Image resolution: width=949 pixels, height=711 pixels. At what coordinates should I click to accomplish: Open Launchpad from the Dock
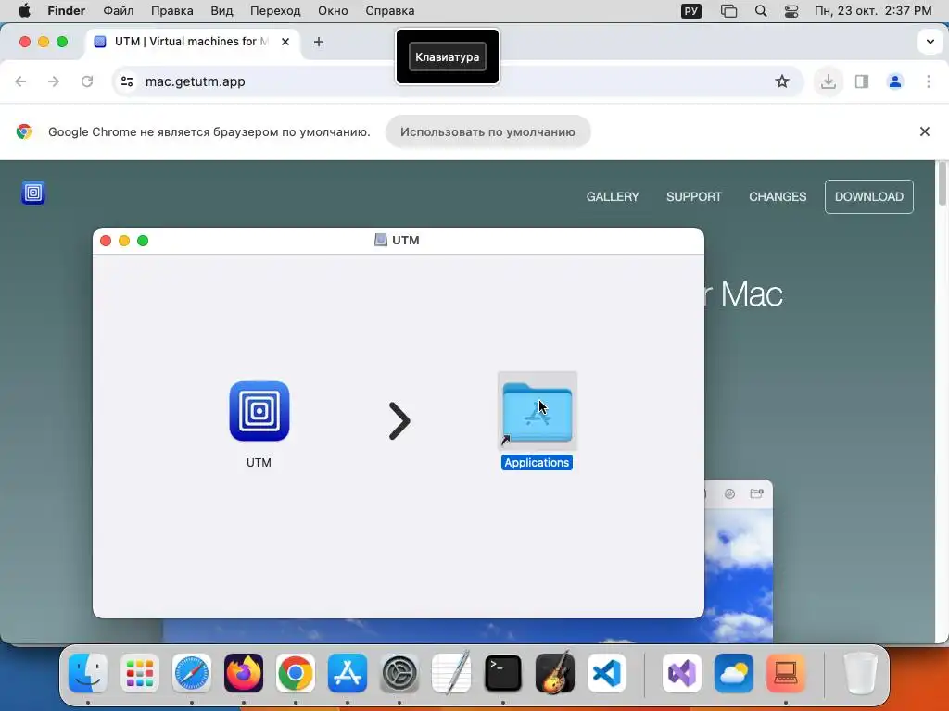pyautogui.click(x=140, y=673)
